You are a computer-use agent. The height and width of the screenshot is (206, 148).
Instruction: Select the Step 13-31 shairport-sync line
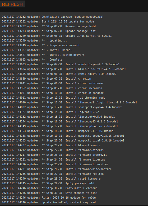(x=62, y=107)
